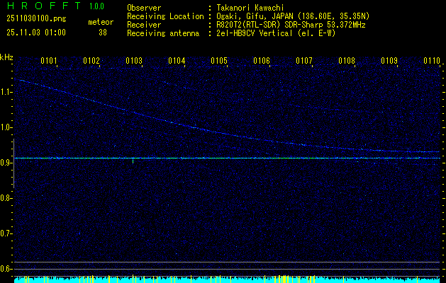
Task: Click the cyan signal level bar
Action: (x=227, y=279)
